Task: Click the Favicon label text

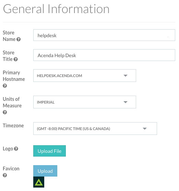Action: [x=11, y=169]
